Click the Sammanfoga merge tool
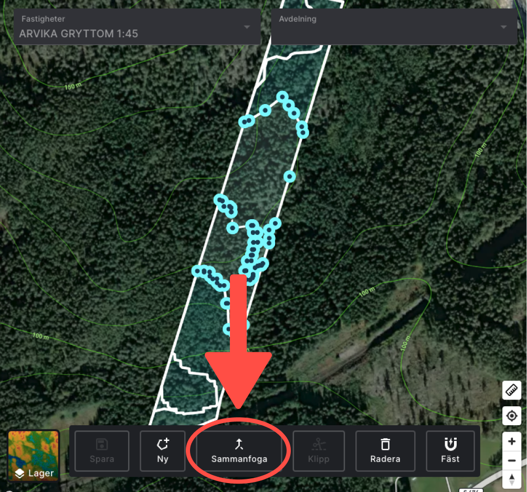 239,451
